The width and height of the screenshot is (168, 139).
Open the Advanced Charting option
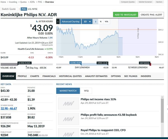(x=71, y=22)
